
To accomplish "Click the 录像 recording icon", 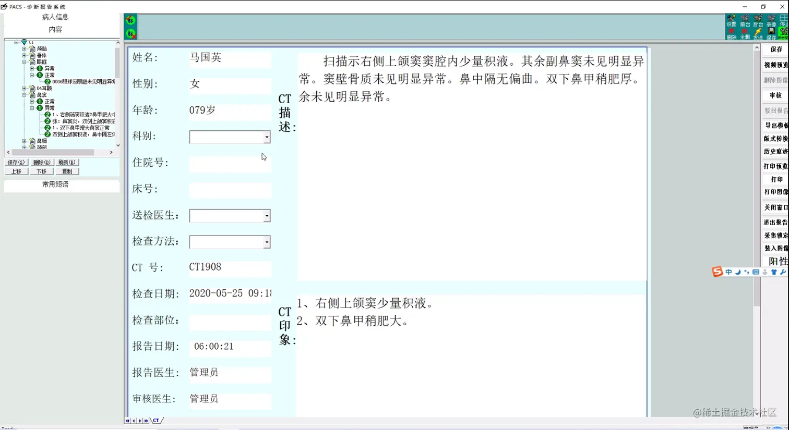I will (771, 21).
